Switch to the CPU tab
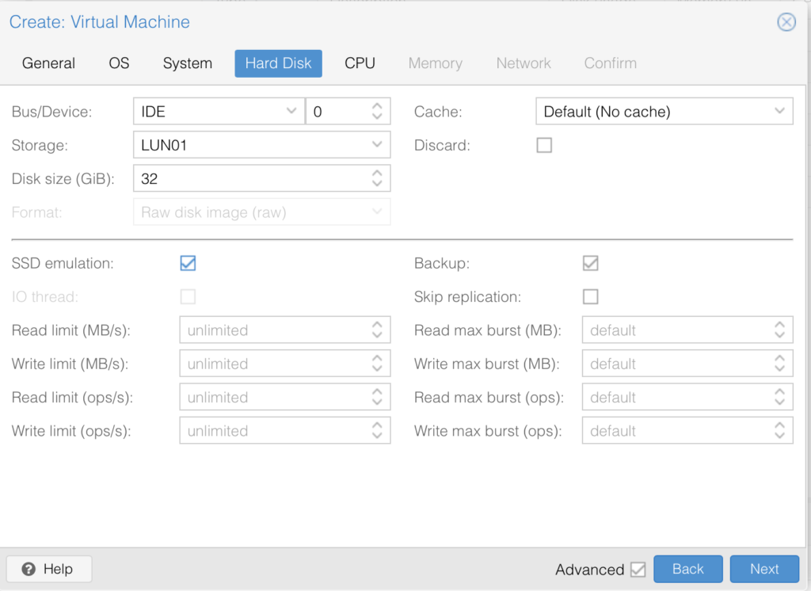Viewport: 811px width, 591px height. 360,63
